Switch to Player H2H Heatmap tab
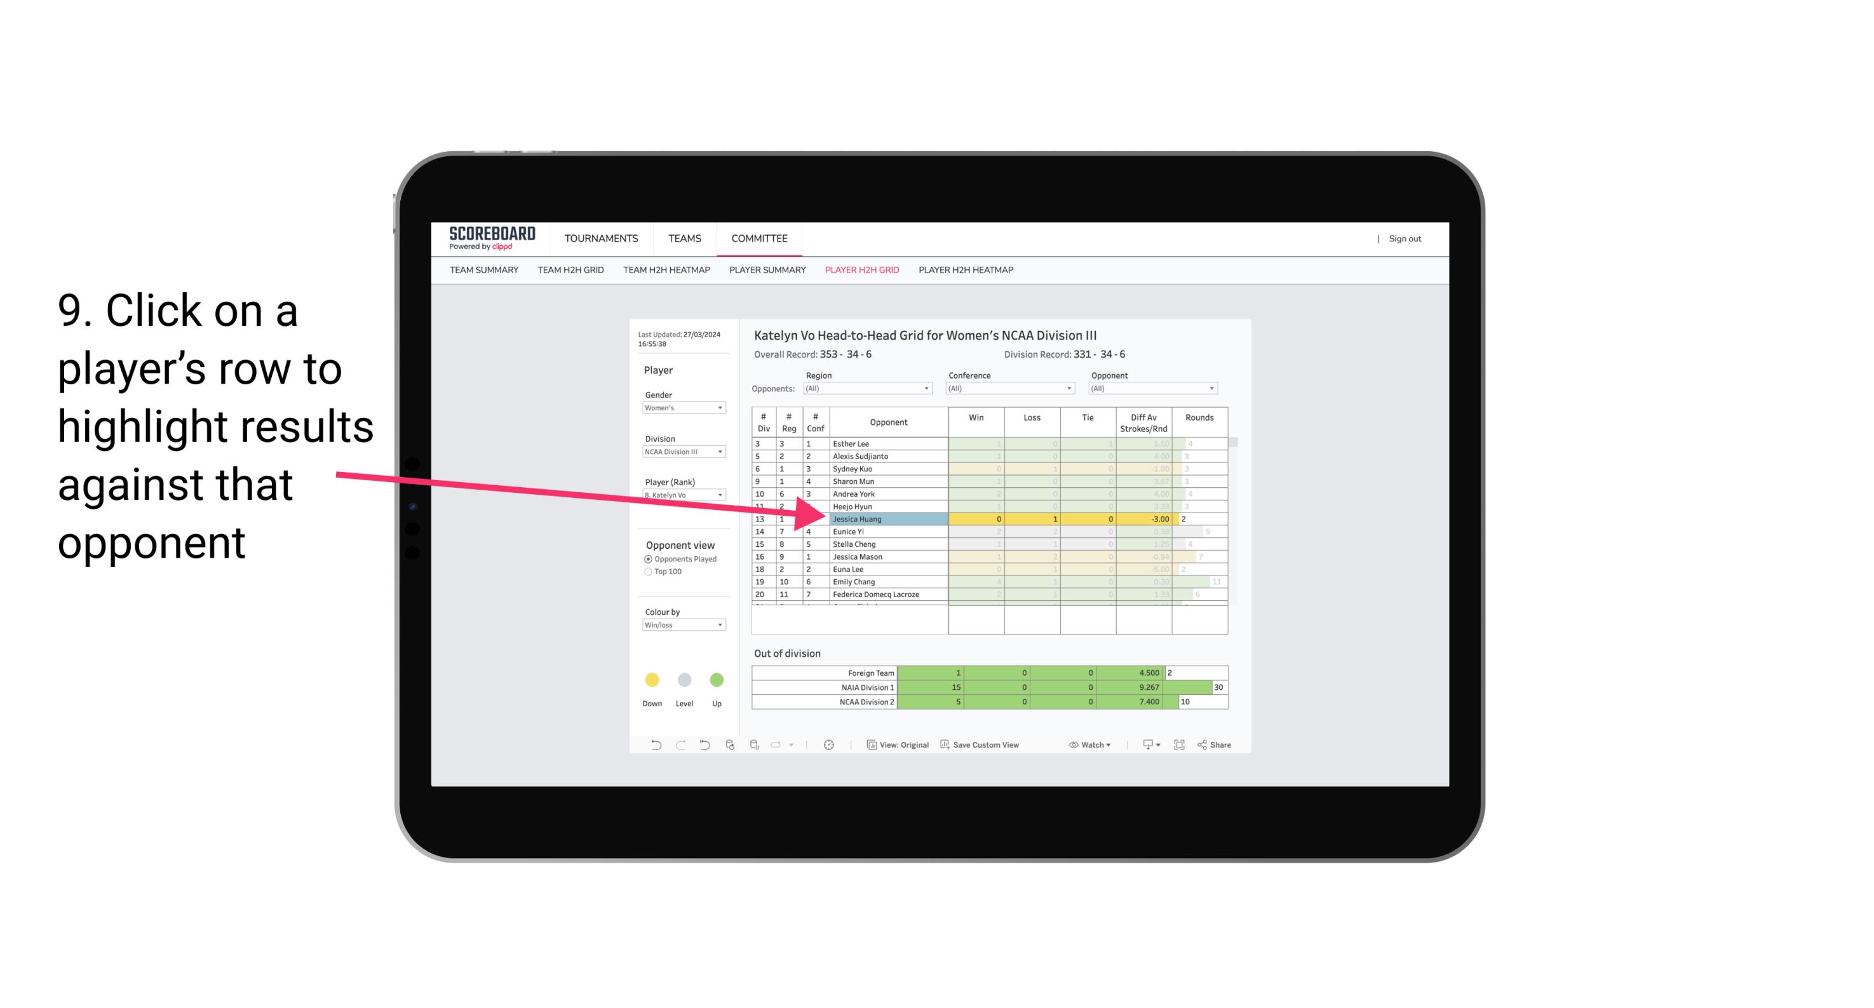This screenshot has width=1874, height=1008. tap(967, 272)
